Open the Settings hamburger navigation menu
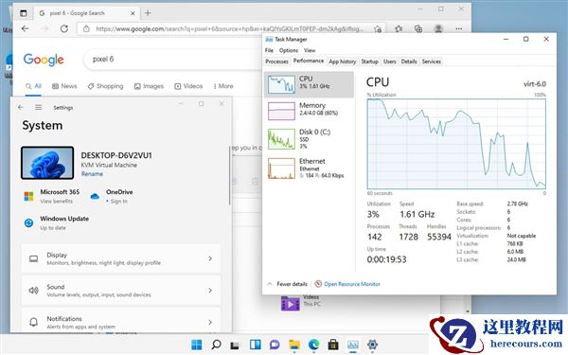The height and width of the screenshot is (355, 568). 39,107
